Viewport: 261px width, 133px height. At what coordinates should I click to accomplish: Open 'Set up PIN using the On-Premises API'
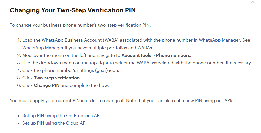pos(62,115)
